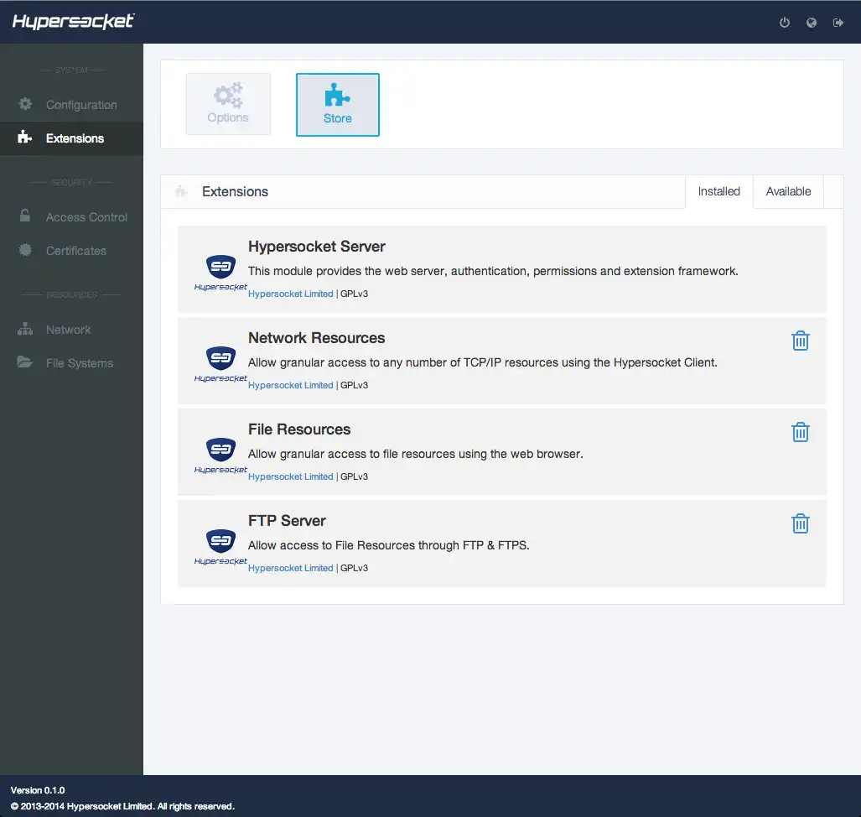The image size is (861, 817).
Task: Click the Extensions panel header icon
Action: click(x=180, y=191)
